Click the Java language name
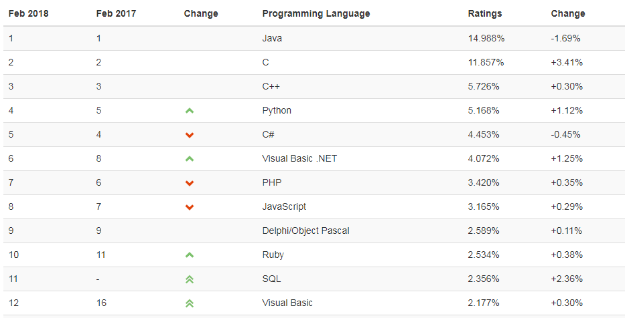631x318 pixels. click(272, 38)
